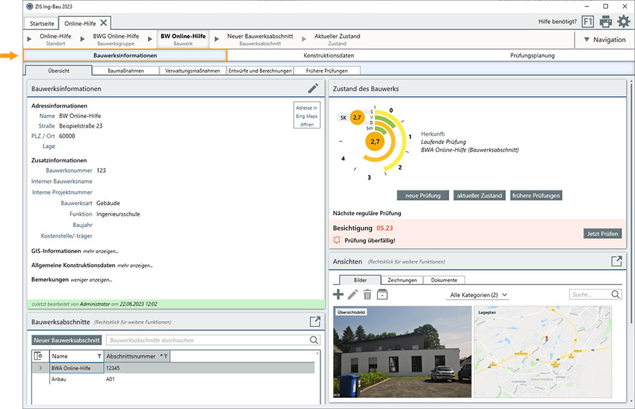
Task: Expand the BWA Online-Hilfe row
Action: 40,368
